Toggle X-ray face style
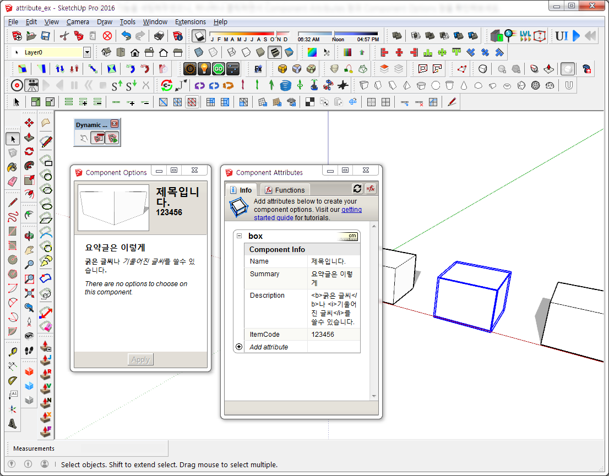 point(198,52)
